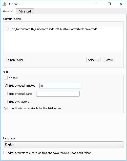Tick the Split by chapters checkbox
This screenshot has width=127, height=161.
click(6, 101)
